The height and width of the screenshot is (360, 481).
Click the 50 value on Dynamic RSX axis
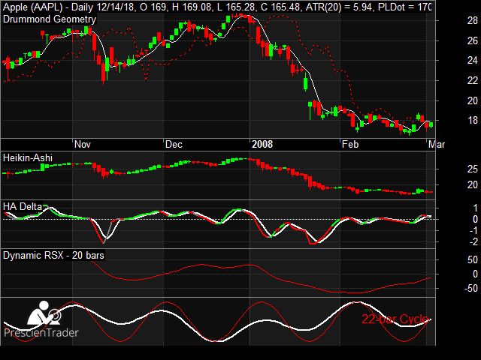click(x=473, y=260)
